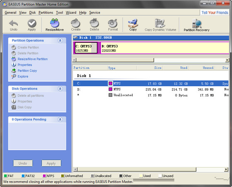Click the Tell Your Friends link
The height and width of the screenshot is (187, 232).
(215, 12)
